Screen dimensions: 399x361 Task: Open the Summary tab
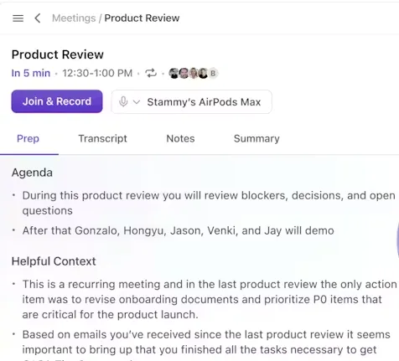pos(256,138)
